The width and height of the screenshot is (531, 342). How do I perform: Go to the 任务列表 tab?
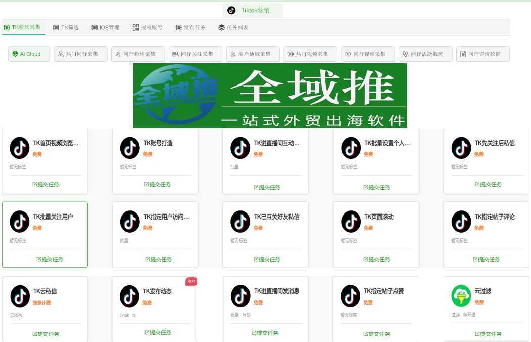[233, 27]
